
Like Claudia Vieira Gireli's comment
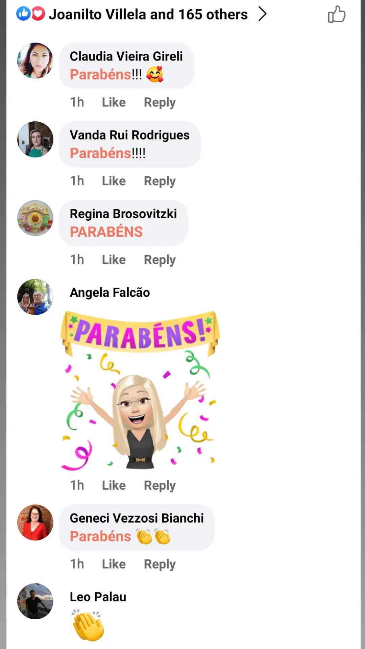click(114, 102)
